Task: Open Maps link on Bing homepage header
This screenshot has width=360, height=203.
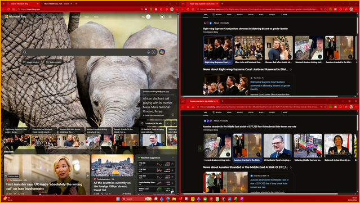Action: (x=87, y=17)
